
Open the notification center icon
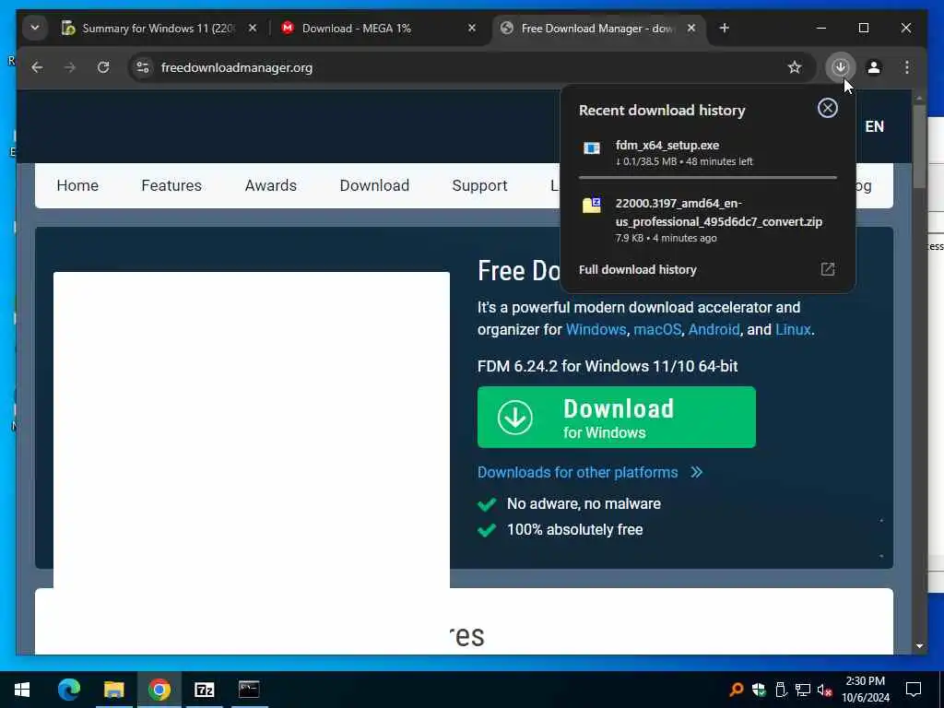pos(914,690)
